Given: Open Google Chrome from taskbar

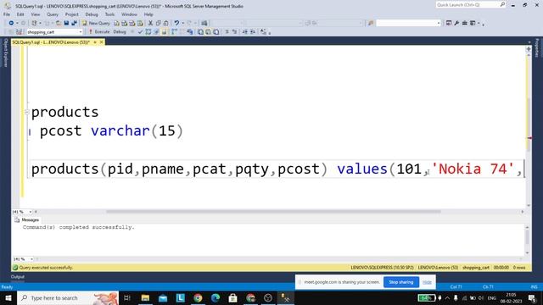Looking at the screenshot, I should tap(198, 297).
